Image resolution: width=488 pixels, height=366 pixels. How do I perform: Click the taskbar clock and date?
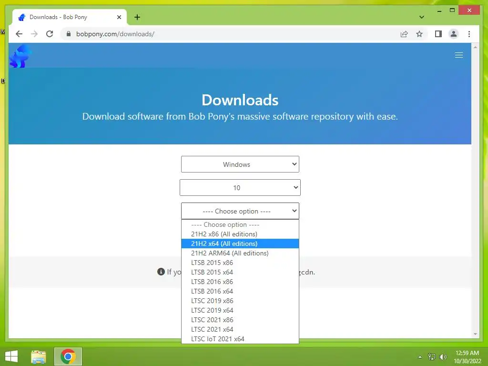click(x=467, y=357)
